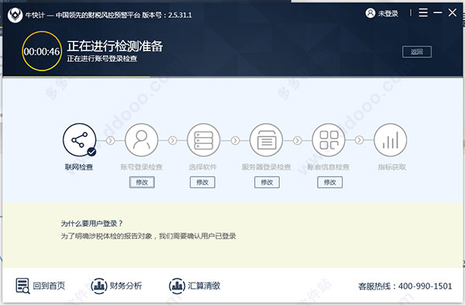The image size is (465, 305).
Task: Click arrow between 选择软件 and 服务器登录检查
Action: pyautogui.click(x=235, y=140)
